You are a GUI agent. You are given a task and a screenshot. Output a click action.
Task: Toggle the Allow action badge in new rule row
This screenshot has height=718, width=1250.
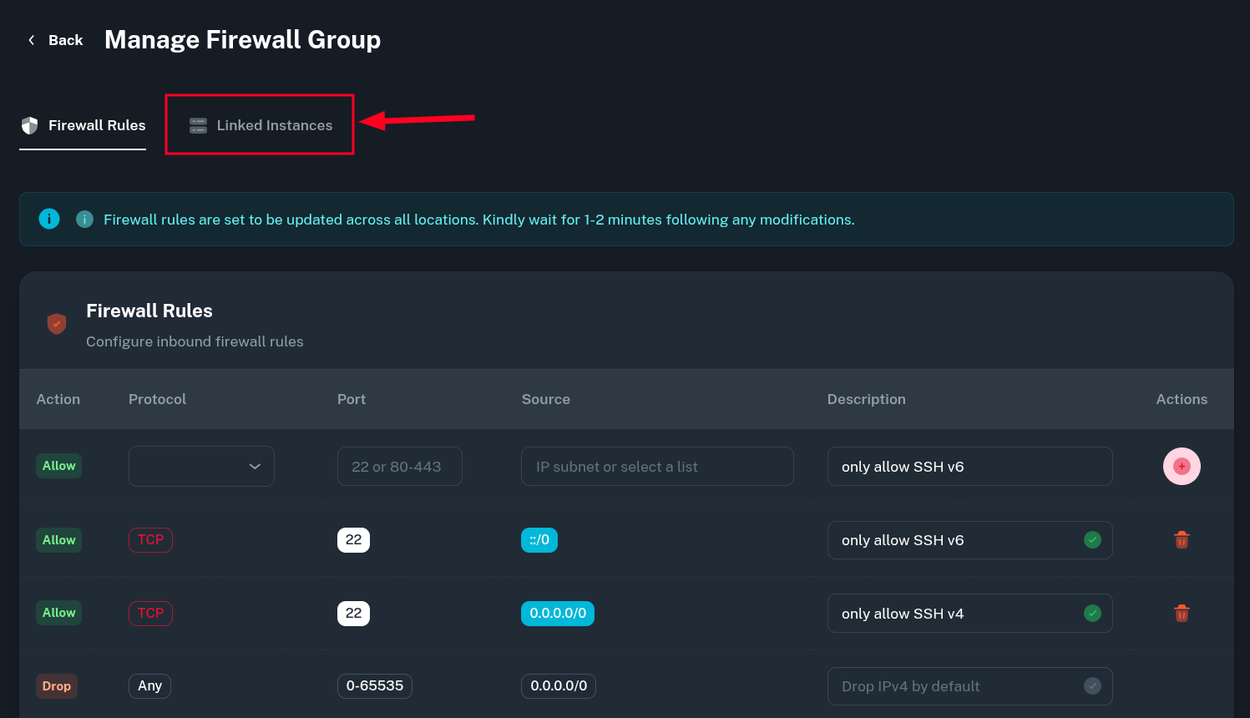tap(58, 466)
